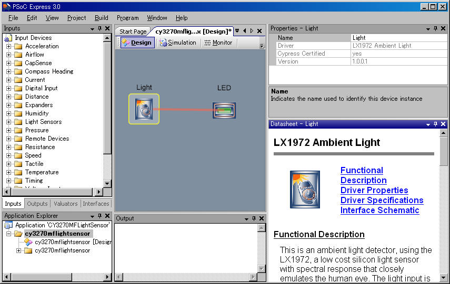Image resolution: width=450 pixels, height=284 pixels.
Task: Open the File menu
Action: pos(13,18)
